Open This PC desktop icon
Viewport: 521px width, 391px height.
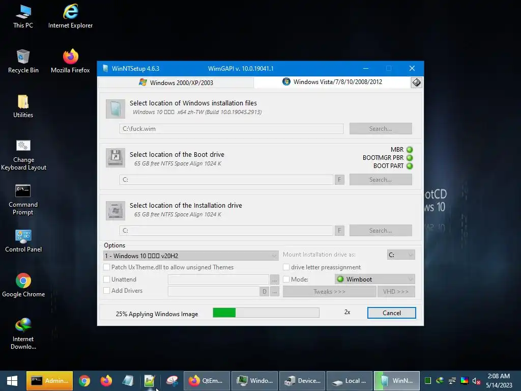coord(23,17)
